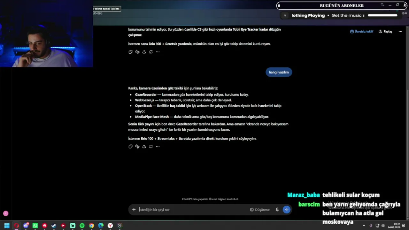Click the pink circle overlay icon
The image size is (409, 230).
click(x=6, y=213)
